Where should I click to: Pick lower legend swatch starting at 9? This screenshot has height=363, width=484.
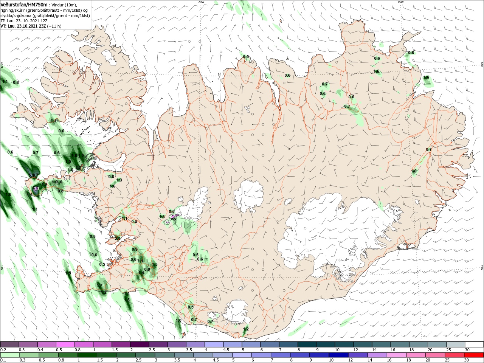tap(319, 355)
